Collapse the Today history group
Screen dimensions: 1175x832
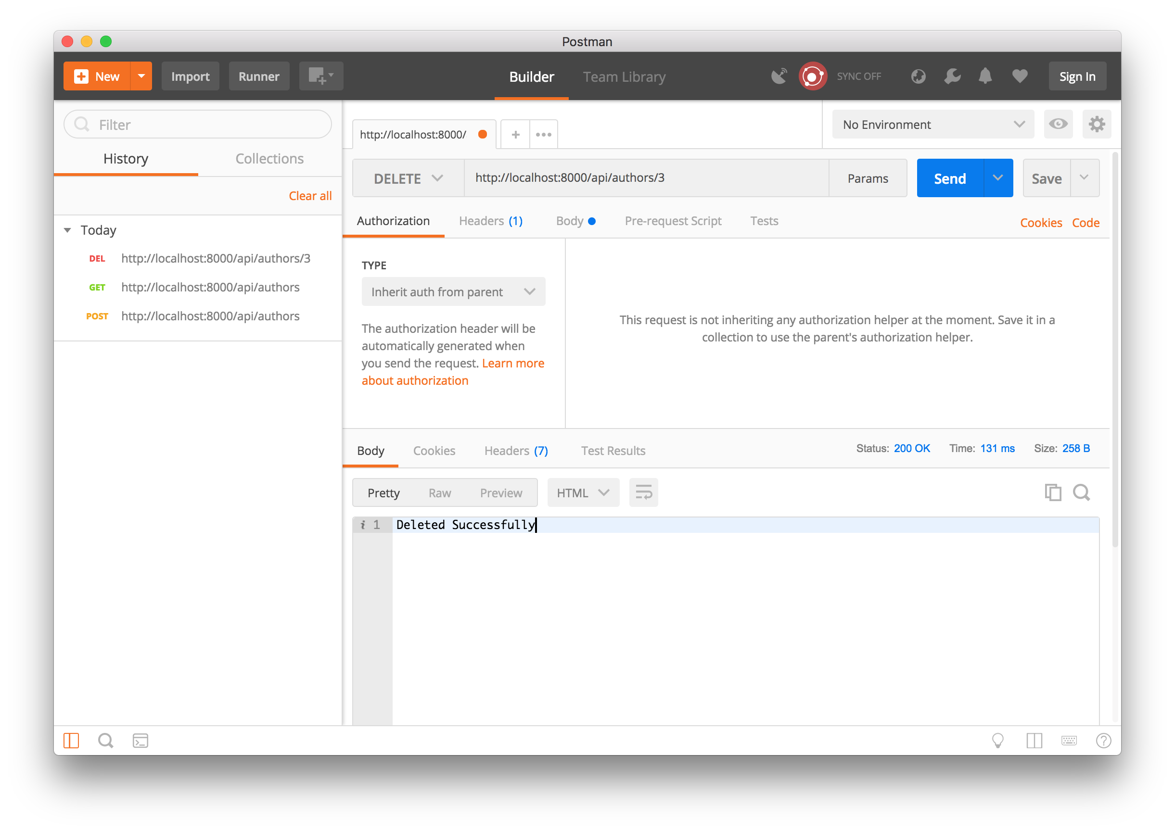point(68,230)
